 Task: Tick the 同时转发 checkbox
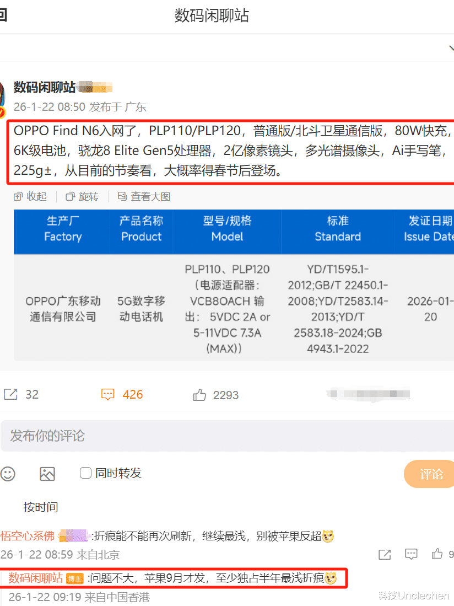tap(85, 473)
